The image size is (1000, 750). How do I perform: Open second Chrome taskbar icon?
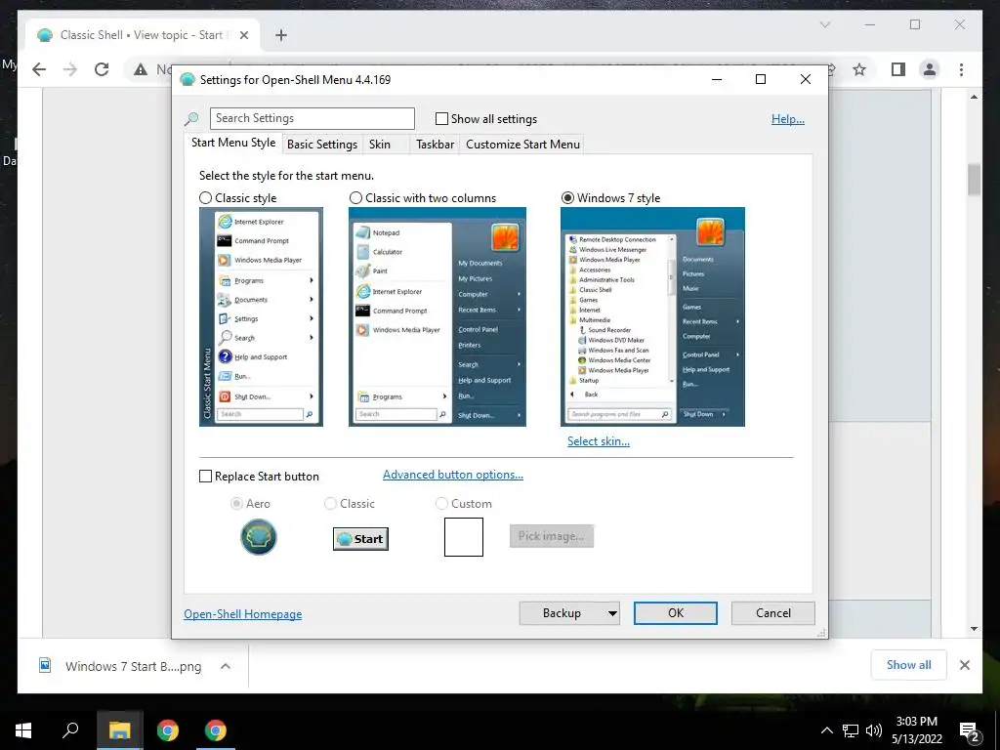(x=216, y=730)
